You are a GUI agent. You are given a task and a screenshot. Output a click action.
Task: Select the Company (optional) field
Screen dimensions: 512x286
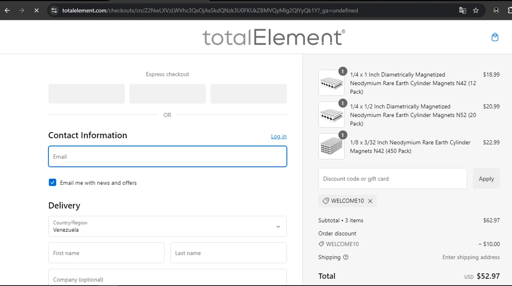coord(168,277)
